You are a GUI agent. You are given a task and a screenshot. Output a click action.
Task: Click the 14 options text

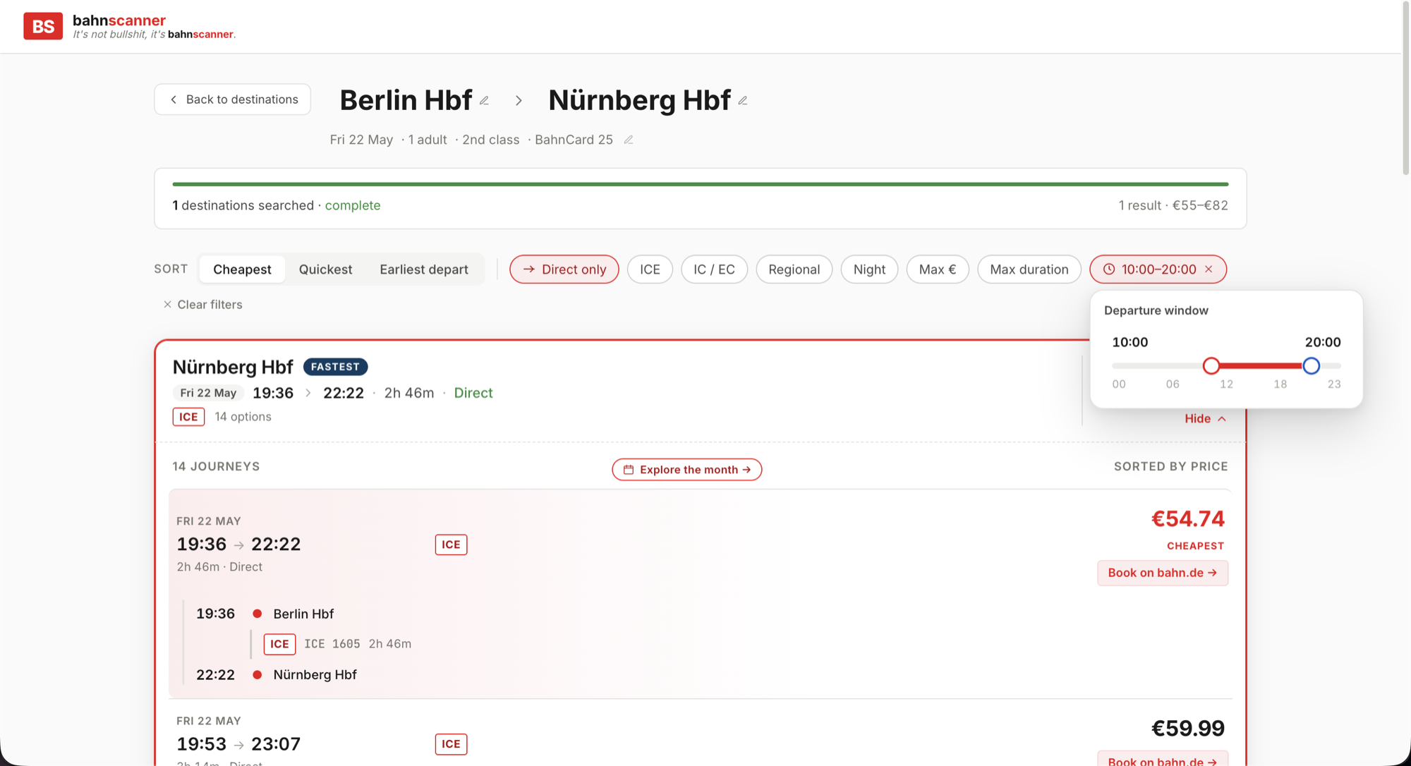(243, 417)
